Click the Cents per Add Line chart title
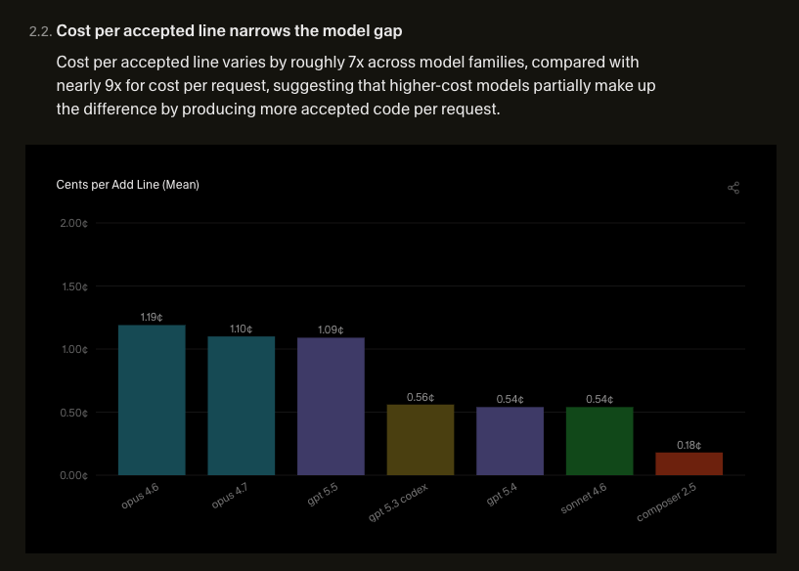799x571 pixels. [x=127, y=185]
